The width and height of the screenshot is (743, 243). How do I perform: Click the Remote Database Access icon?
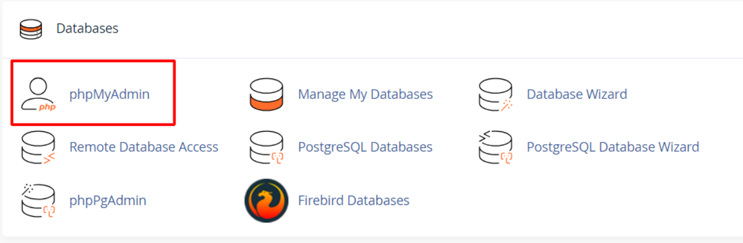pyautogui.click(x=38, y=147)
